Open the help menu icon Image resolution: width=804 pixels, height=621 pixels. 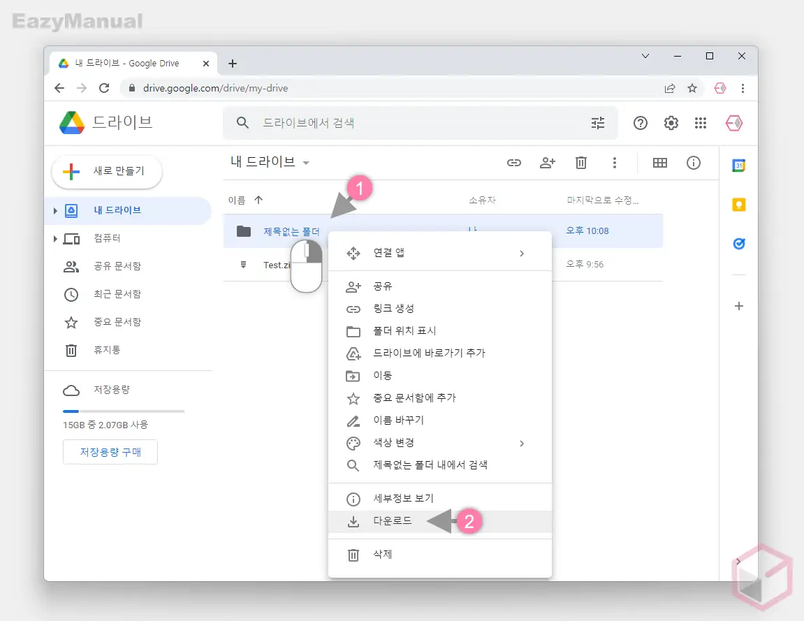pyautogui.click(x=640, y=123)
